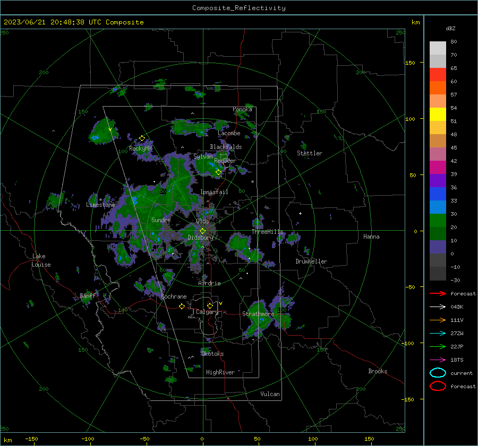This screenshot has height=446, width=478.
Task: Click the Hanna city label
Action: (x=371, y=237)
